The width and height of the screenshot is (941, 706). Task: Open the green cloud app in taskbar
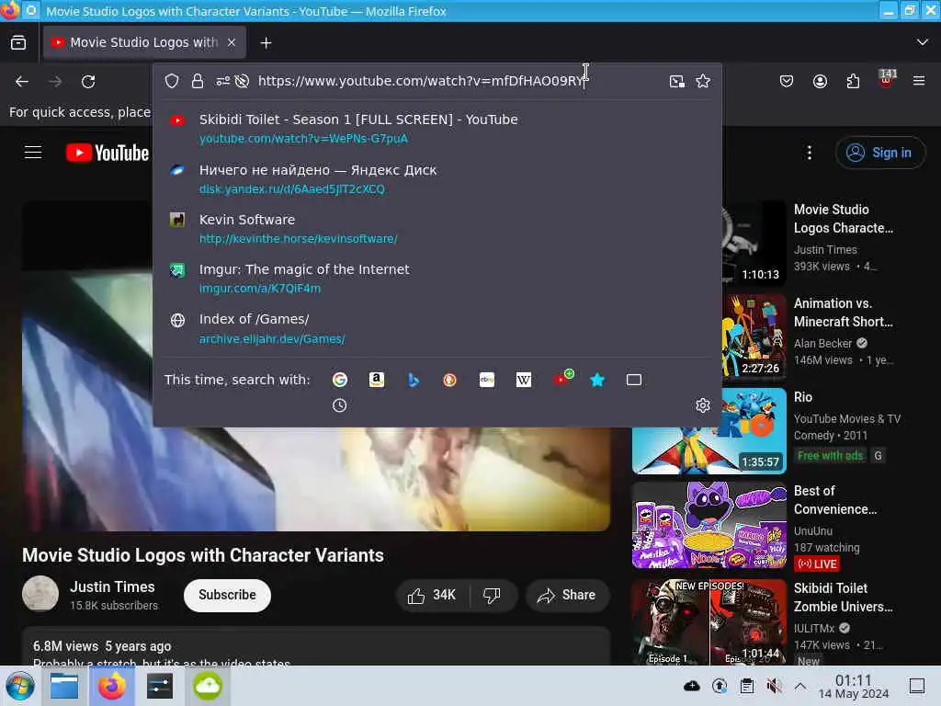[x=208, y=686]
